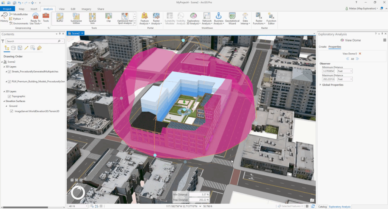Viewport: 388px width, 209px height.
Task: Launch Summarize Within tool
Action: coord(76,19)
